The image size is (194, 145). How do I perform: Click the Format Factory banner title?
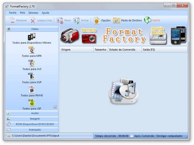124,35
